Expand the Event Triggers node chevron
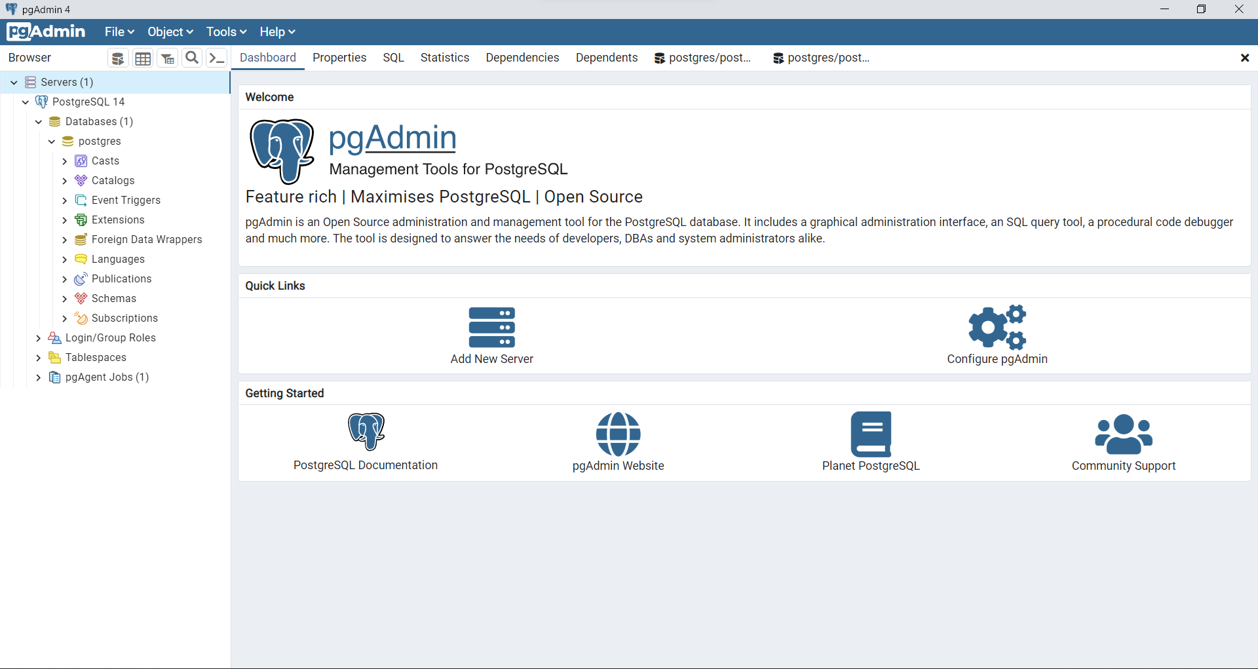1258x669 pixels. point(64,201)
